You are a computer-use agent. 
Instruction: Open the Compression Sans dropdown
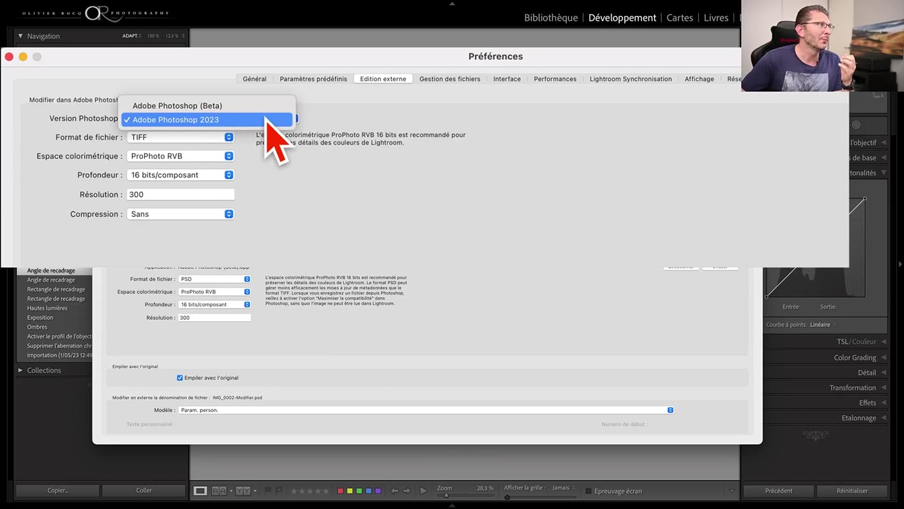click(x=181, y=214)
